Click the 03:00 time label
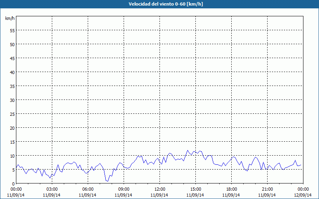 pos(52,189)
